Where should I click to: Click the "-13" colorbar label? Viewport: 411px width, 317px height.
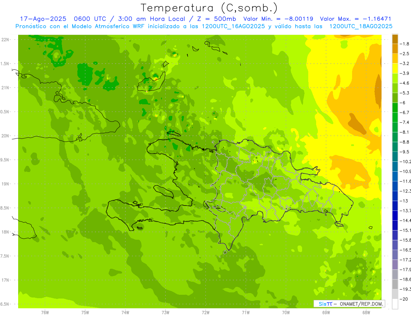point(404,201)
